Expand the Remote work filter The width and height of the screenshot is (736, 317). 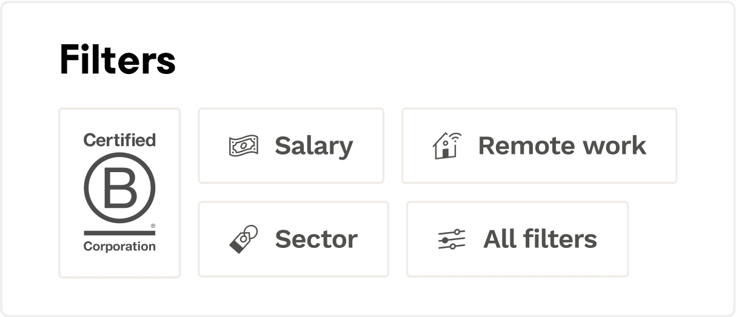539,145
